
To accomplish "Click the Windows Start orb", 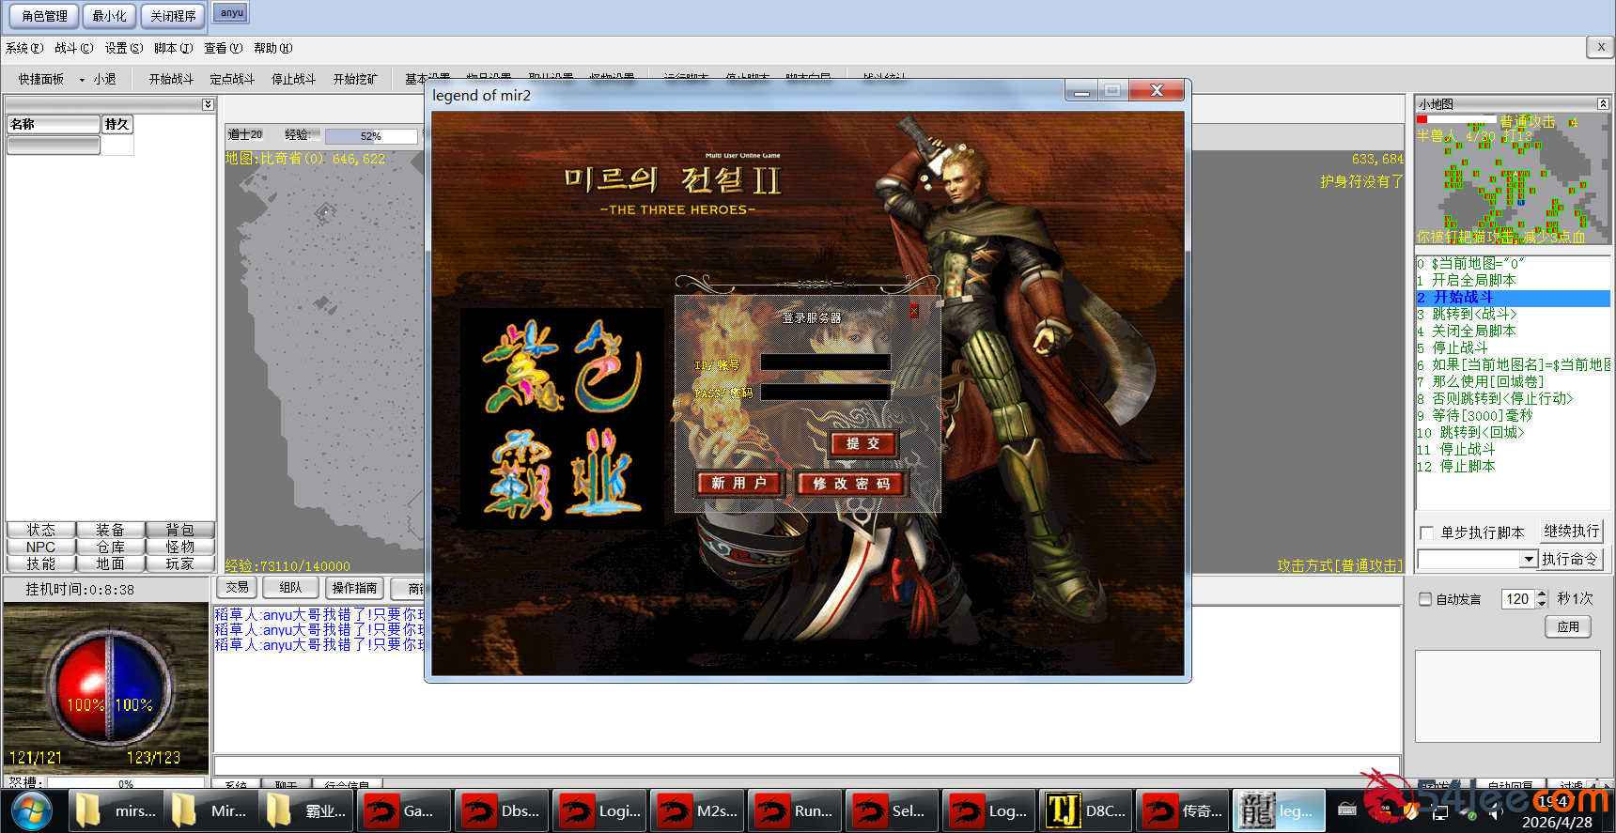I will [x=31, y=810].
